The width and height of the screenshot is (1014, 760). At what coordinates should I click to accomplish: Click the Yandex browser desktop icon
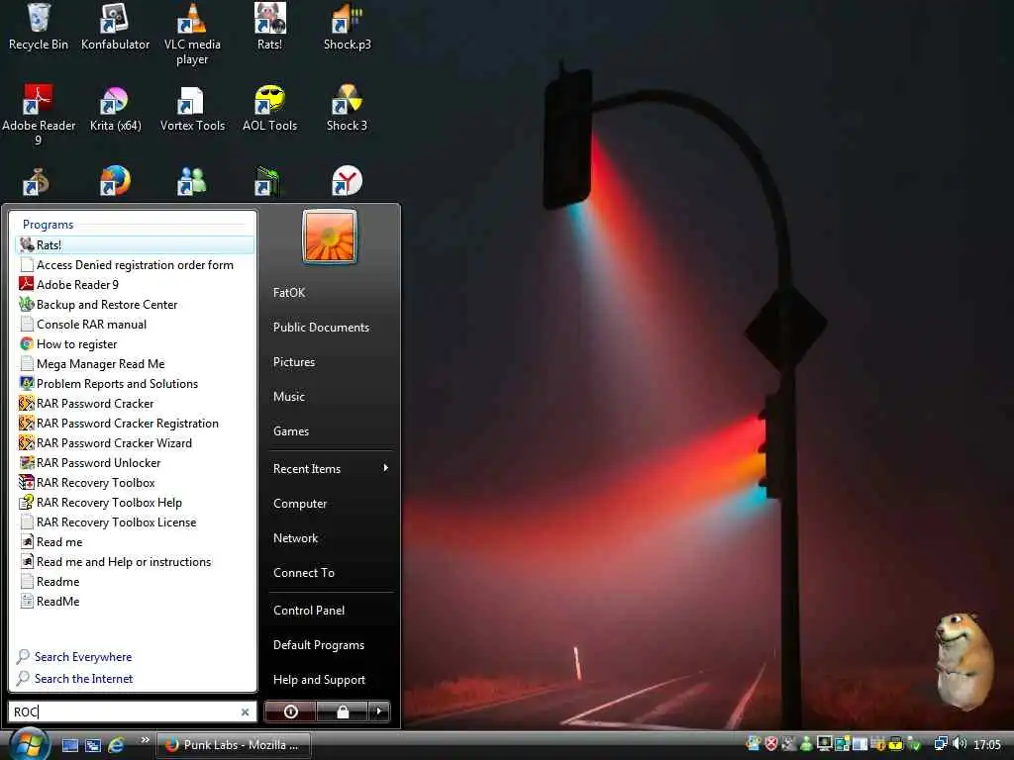coord(348,180)
